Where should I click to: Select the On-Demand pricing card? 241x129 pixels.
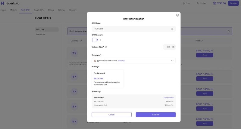point(108,79)
